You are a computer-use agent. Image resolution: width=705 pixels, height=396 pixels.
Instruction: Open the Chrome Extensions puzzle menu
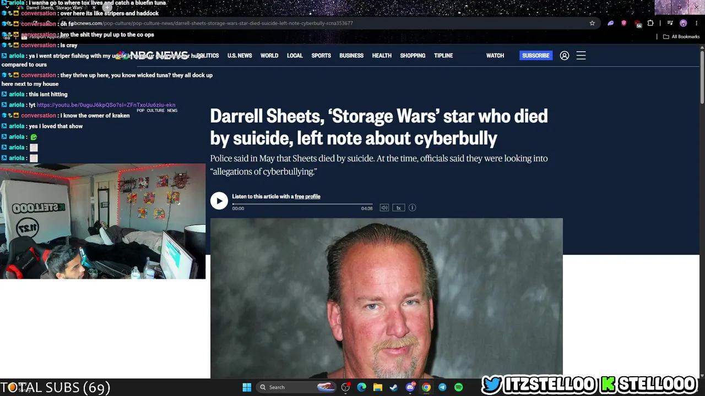(x=650, y=23)
